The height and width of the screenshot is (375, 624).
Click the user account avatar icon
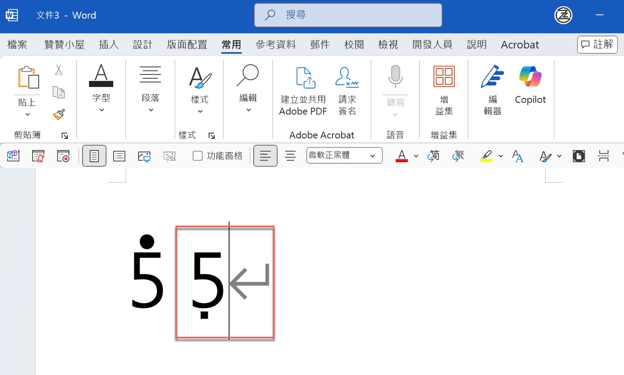click(563, 15)
